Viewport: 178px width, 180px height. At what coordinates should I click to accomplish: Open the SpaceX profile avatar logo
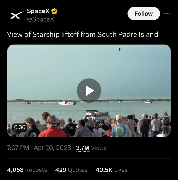click(x=17, y=15)
